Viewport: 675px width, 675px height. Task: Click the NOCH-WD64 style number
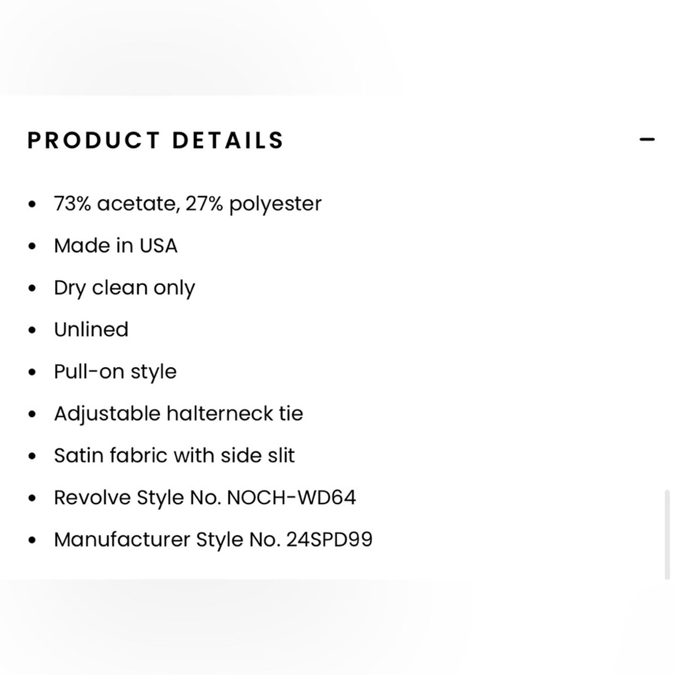(292, 497)
